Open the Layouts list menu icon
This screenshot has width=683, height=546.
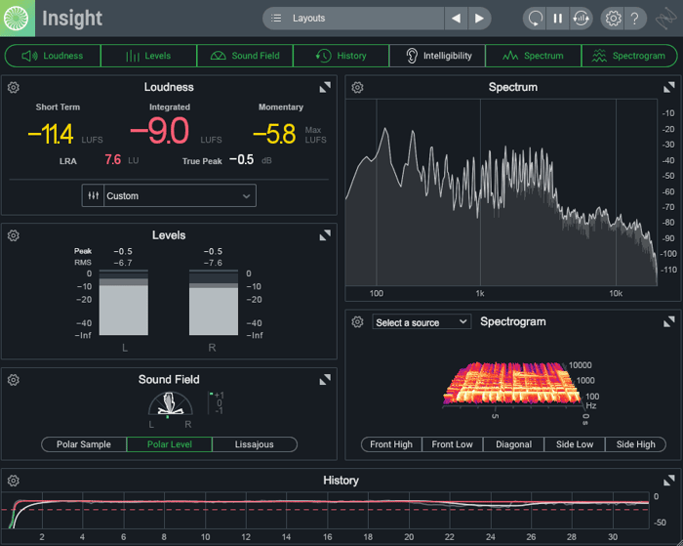pos(276,19)
